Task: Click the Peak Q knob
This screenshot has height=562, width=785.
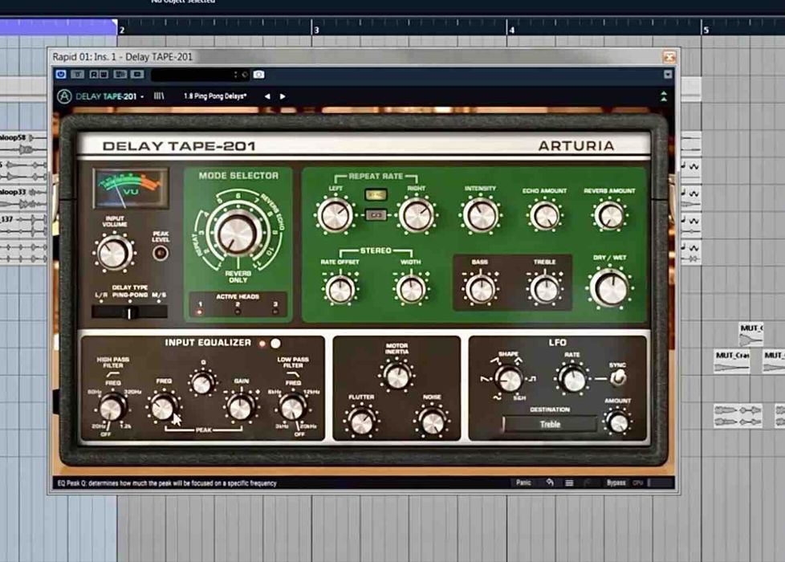Action: click(x=201, y=384)
